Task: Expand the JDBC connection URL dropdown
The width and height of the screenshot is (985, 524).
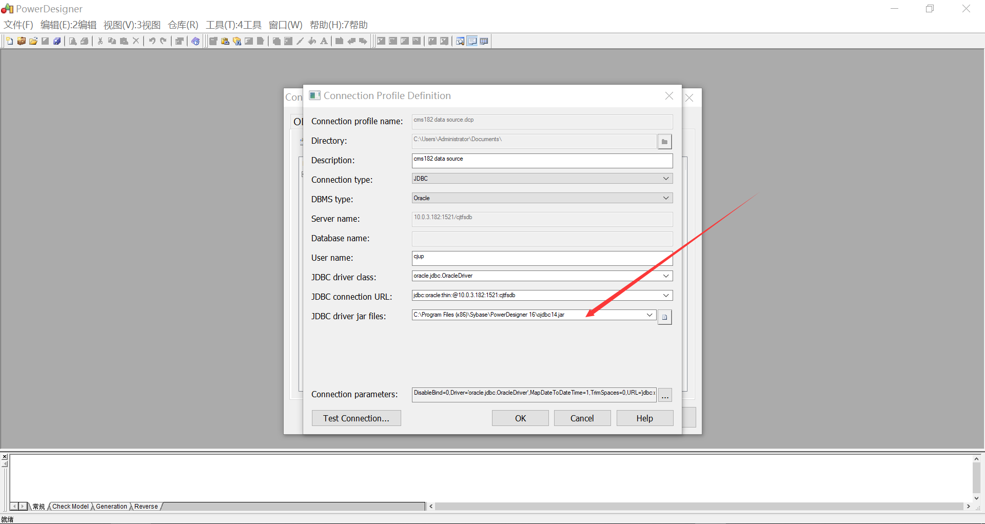Action: click(666, 296)
